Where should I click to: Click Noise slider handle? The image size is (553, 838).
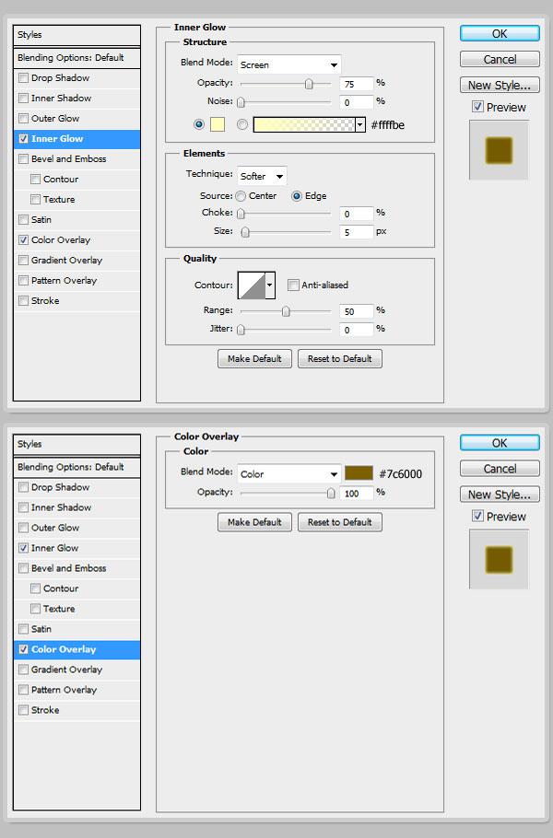coord(241,102)
